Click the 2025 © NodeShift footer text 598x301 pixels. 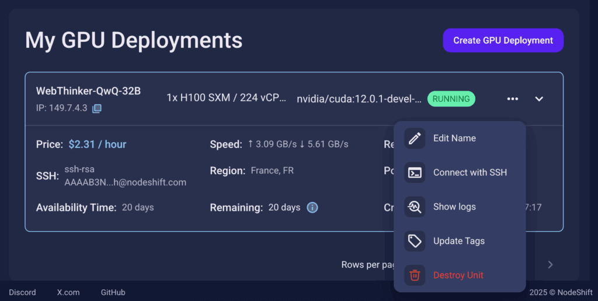(561, 292)
